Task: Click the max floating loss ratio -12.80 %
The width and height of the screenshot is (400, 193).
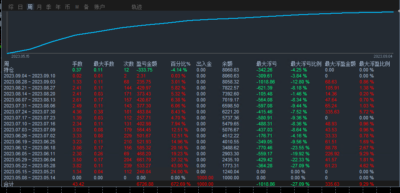Action: [300, 82]
